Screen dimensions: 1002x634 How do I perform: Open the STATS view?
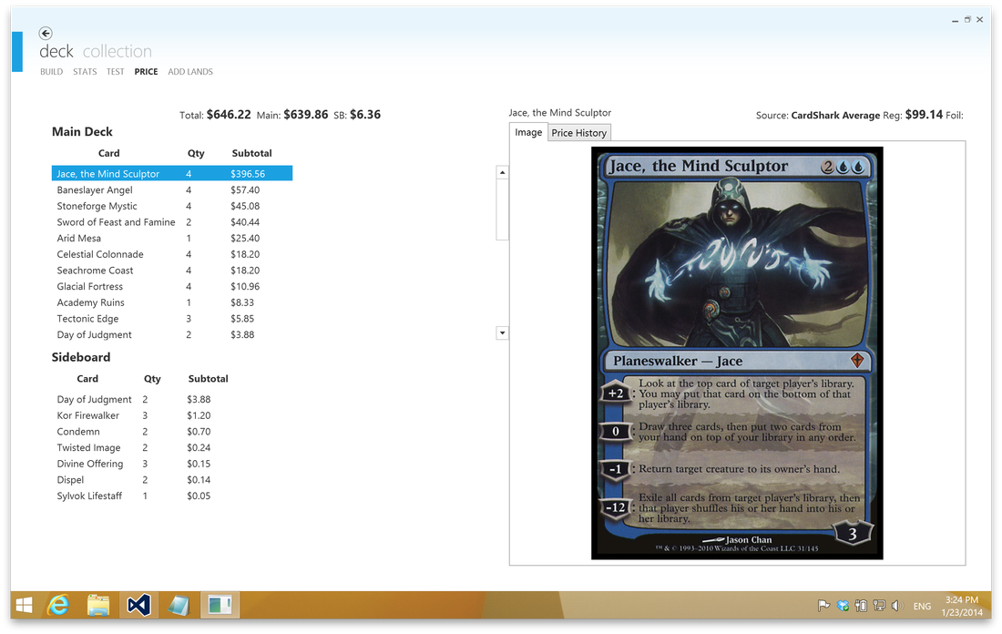pos(84,71)
